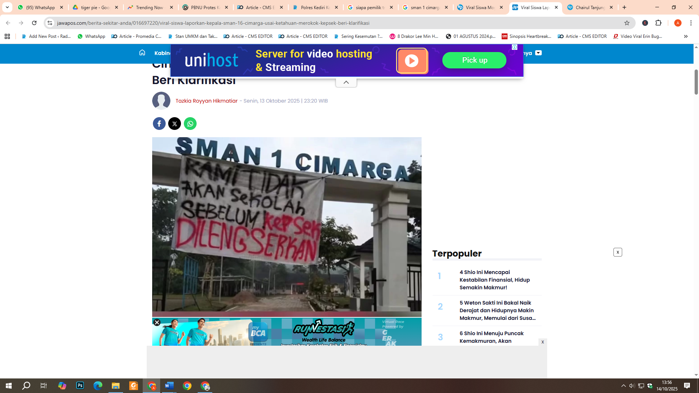Click the SMAN 1 Cimarga article photo
Viewport: 699px width, 393px height.
[287, 227]
